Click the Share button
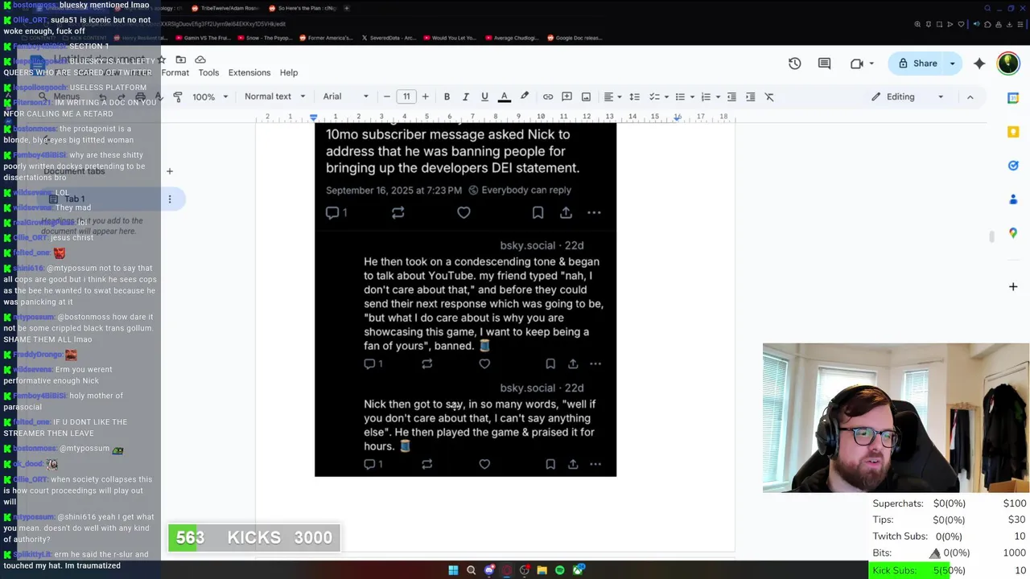Viewport: 1030px width, 579px height. click(x=917, y=64)
